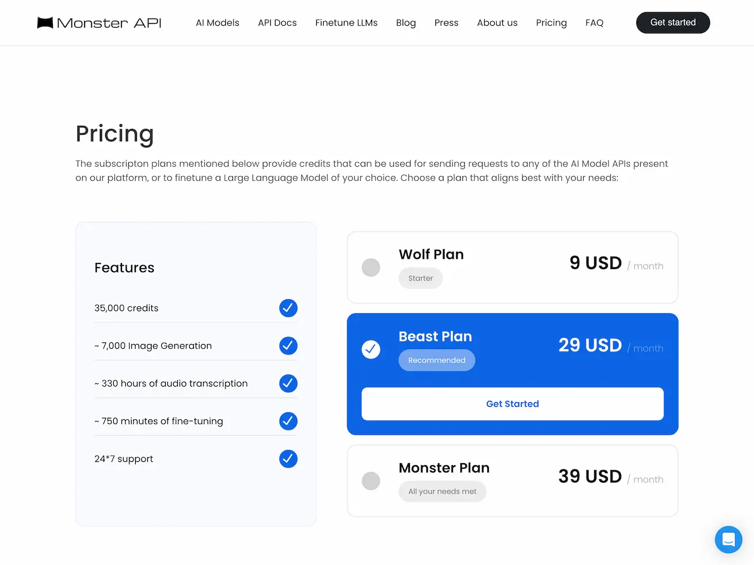Click the checkmark for 7,000 Image Generation

click(288, 346)
